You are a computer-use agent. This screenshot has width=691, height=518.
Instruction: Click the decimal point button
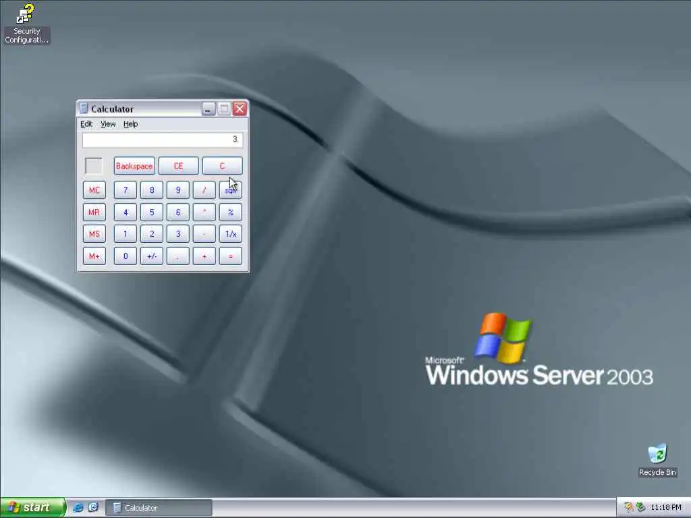click(178, 256)
